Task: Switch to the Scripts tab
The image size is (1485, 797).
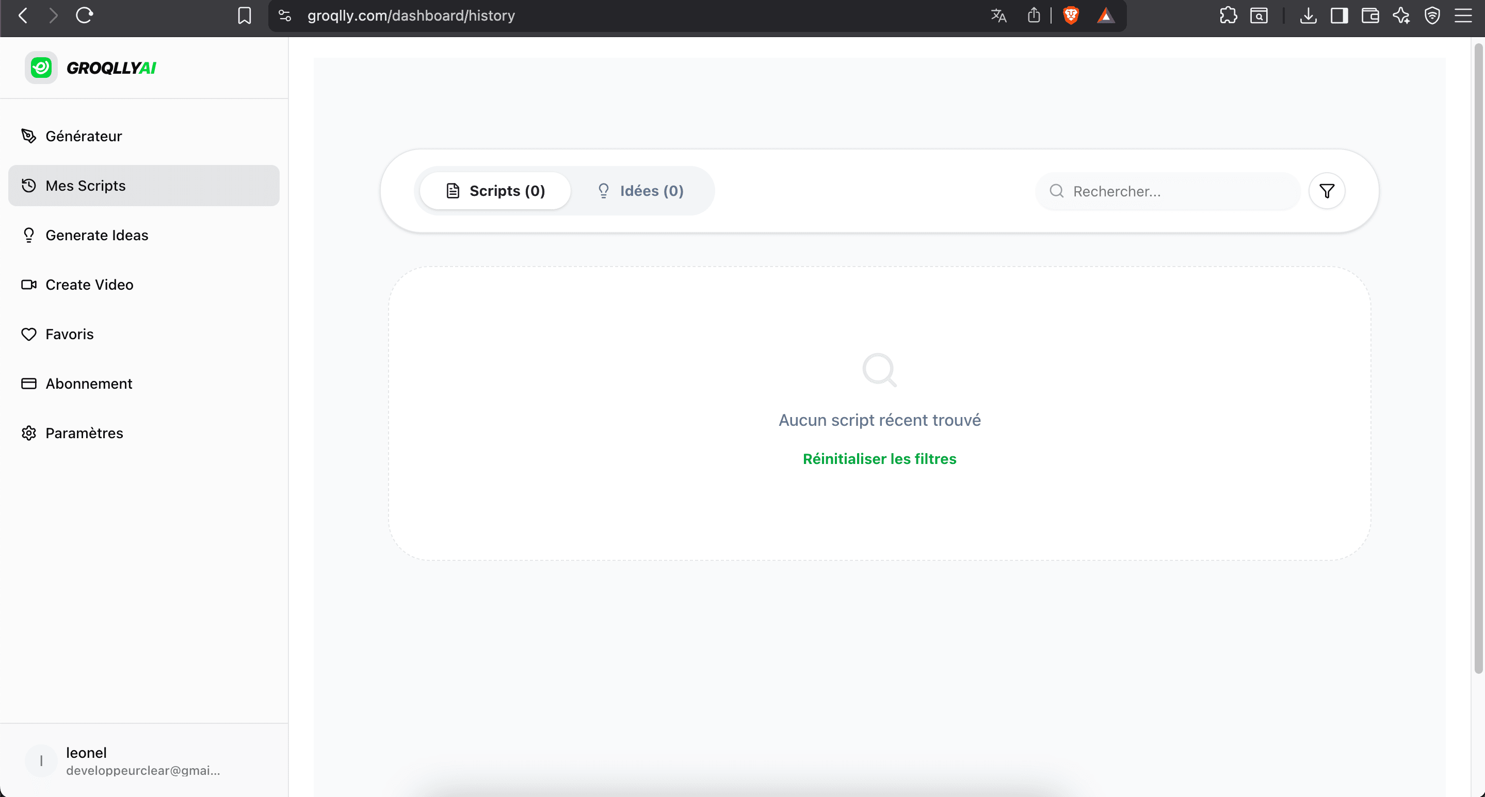Action: coord(495,191)
